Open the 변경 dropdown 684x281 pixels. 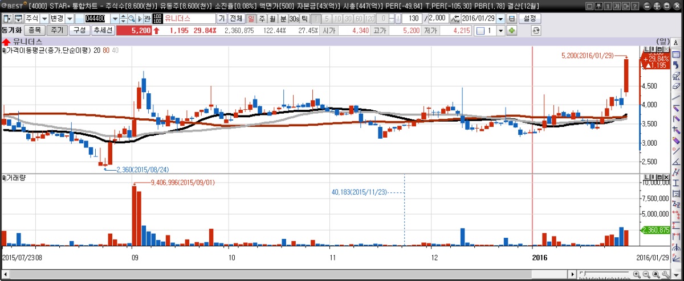[x=70, y=19]
